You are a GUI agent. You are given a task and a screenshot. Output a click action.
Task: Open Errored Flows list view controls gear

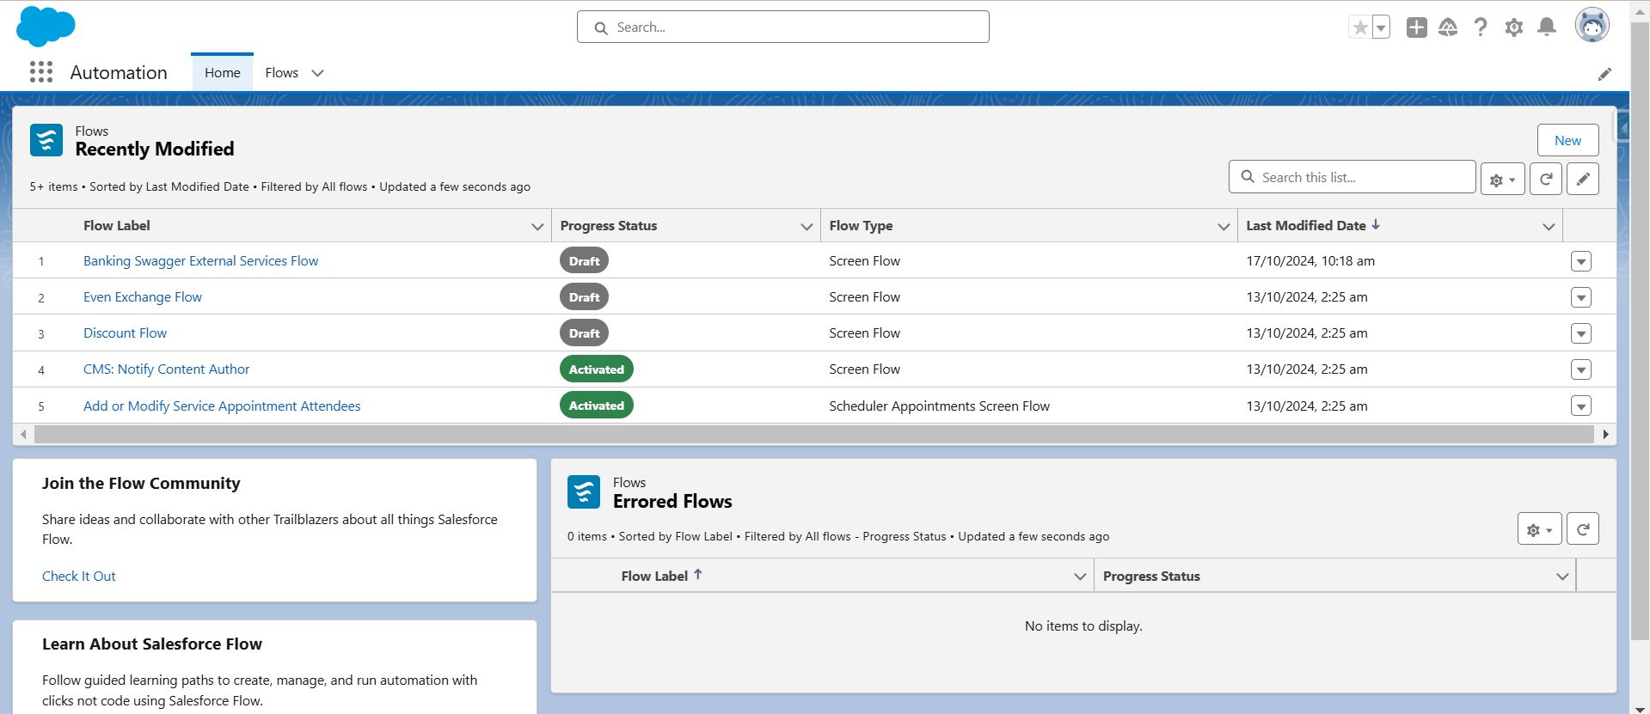pos(1540,529)
